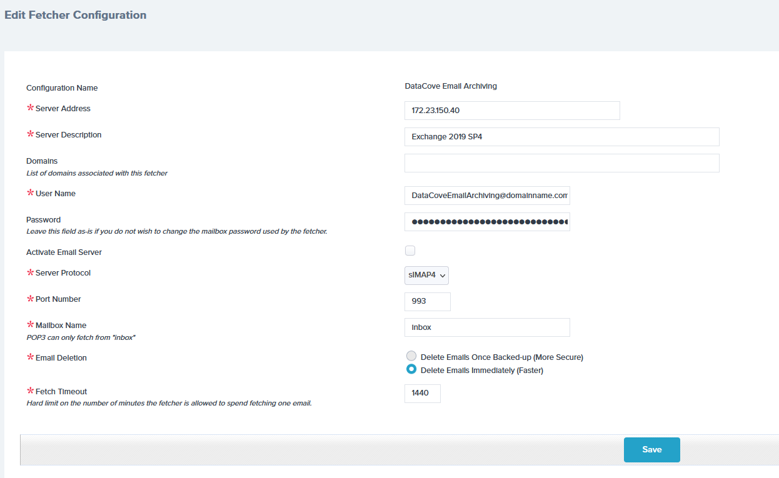Viewport: 779px width, 478px height.
Task: Click the DataCove Email Archiving configuration name
Action: click(x=451, y=86)
